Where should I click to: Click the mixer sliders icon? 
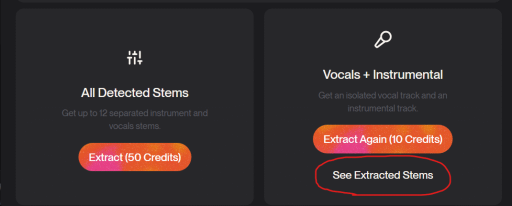click(135, 58)
